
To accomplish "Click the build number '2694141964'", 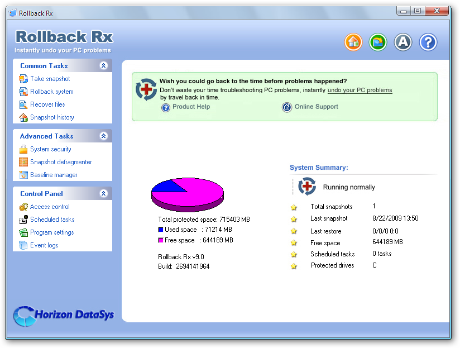I will click(193, 266).
